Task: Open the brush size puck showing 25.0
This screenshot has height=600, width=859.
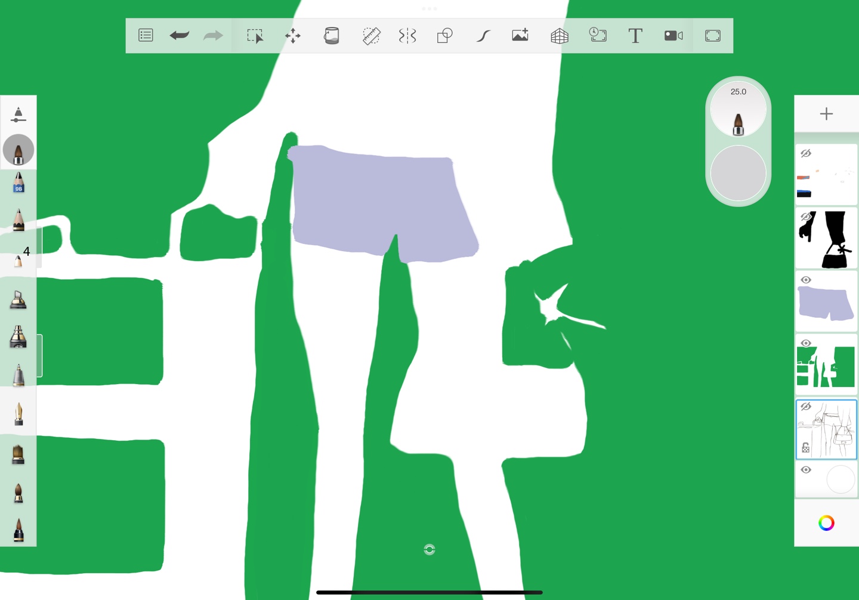Action: pyautogui.click(x=739, y=110)
